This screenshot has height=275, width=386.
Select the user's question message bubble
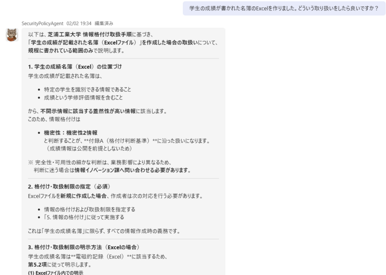click(x=282, y=9)
